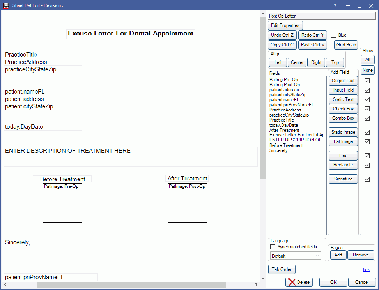Click the Pat Image add field button

pyautogui.click(x=343, y=141)
